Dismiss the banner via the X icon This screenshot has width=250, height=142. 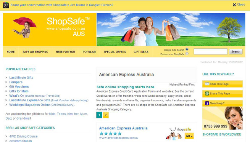(234, 5)
